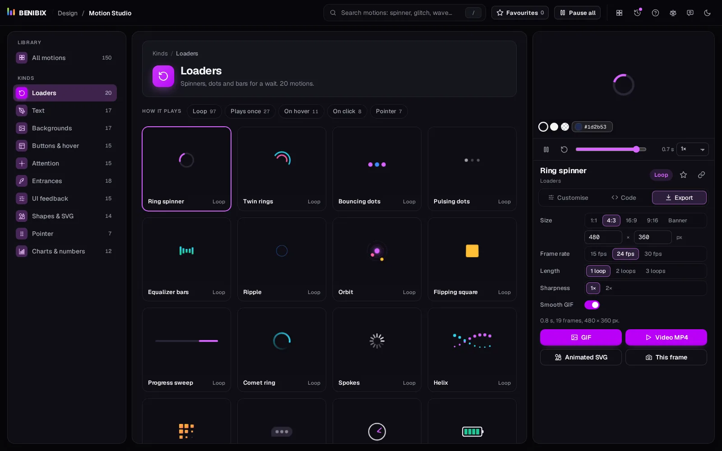Restart the preview animation
Image resolution: width=722 pixels, height=451 pixels.
[564, 149]
